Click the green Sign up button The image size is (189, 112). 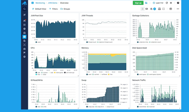138,3
